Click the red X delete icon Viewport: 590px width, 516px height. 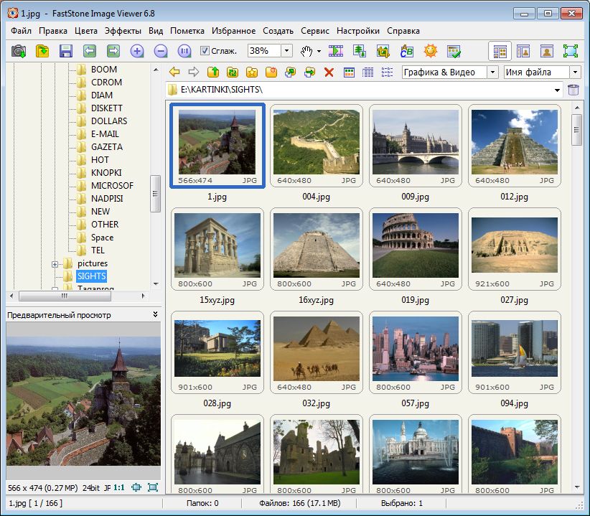point(329,72)
